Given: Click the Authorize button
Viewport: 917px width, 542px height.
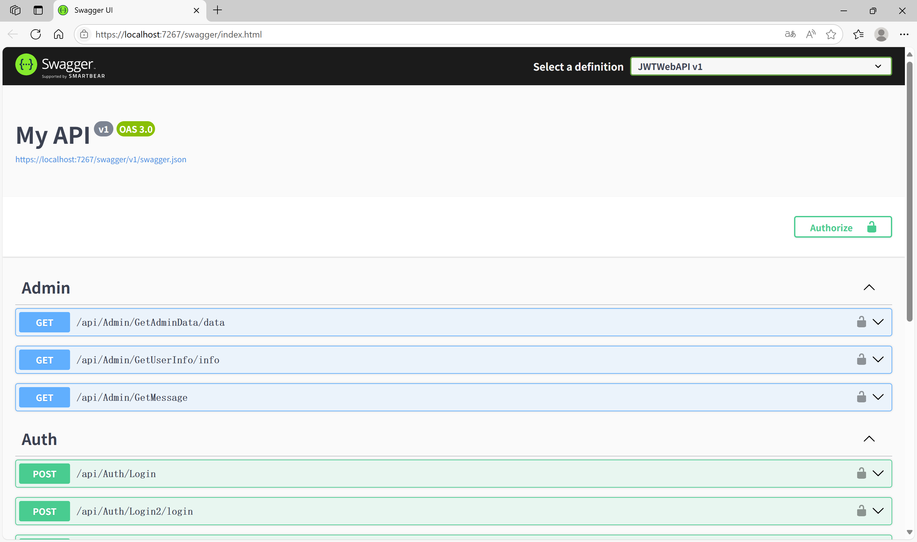Looking at the screenshot, I should click(x=842, y=227).
